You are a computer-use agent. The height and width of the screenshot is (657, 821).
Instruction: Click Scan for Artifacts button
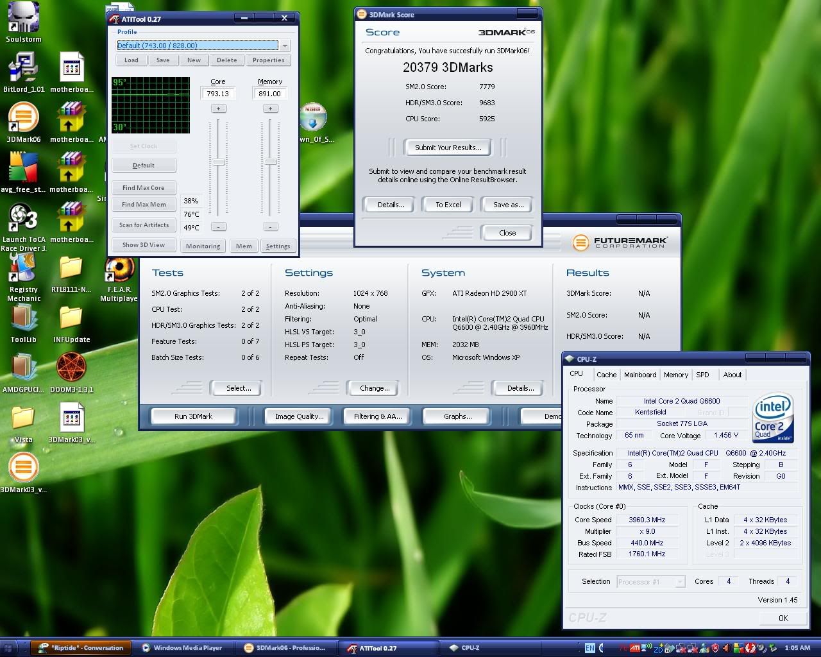click(x=144, y=225)
